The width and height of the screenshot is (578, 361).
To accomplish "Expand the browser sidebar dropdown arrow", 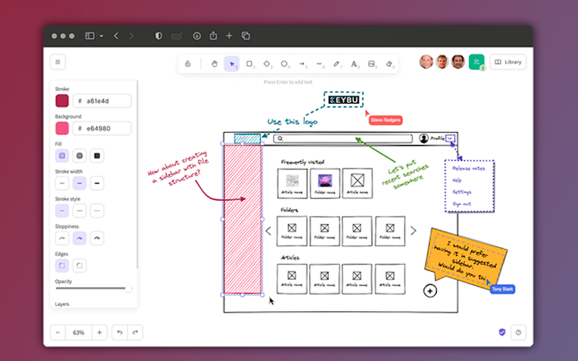I will (x=101, y=35).
